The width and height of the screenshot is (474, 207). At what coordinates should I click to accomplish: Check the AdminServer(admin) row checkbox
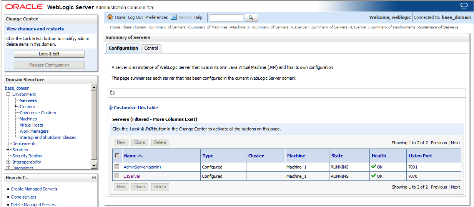[117, 167]
